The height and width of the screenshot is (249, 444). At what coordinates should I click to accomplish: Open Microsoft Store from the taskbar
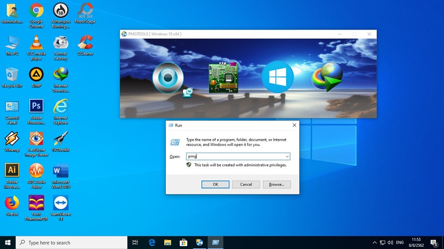pos(184,243)
